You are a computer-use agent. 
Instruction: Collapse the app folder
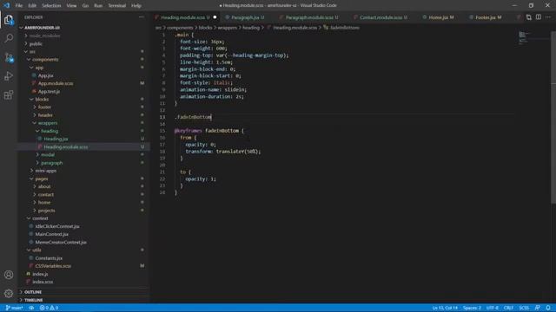pyautogui.click(x=39, y=68)
